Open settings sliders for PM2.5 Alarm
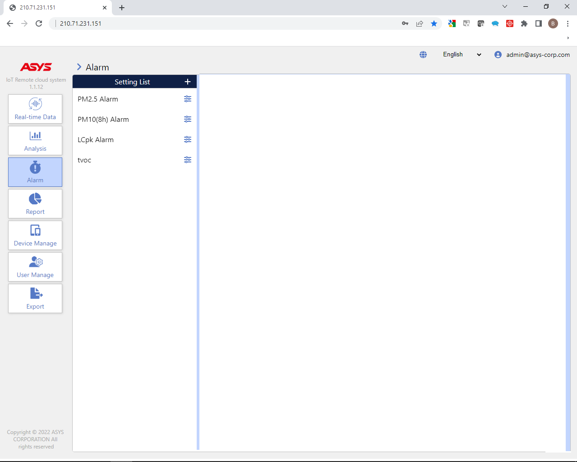The height and width of the screenshot is (462, 577). coord(188,99)
